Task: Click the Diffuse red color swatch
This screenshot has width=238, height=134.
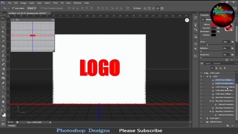Action: (x=213, y=25)
